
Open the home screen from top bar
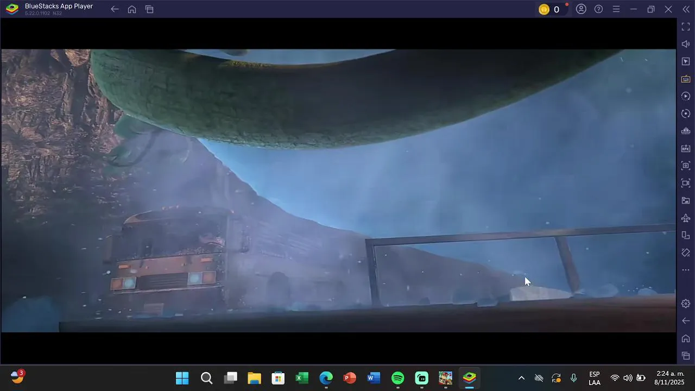[132, 9]
